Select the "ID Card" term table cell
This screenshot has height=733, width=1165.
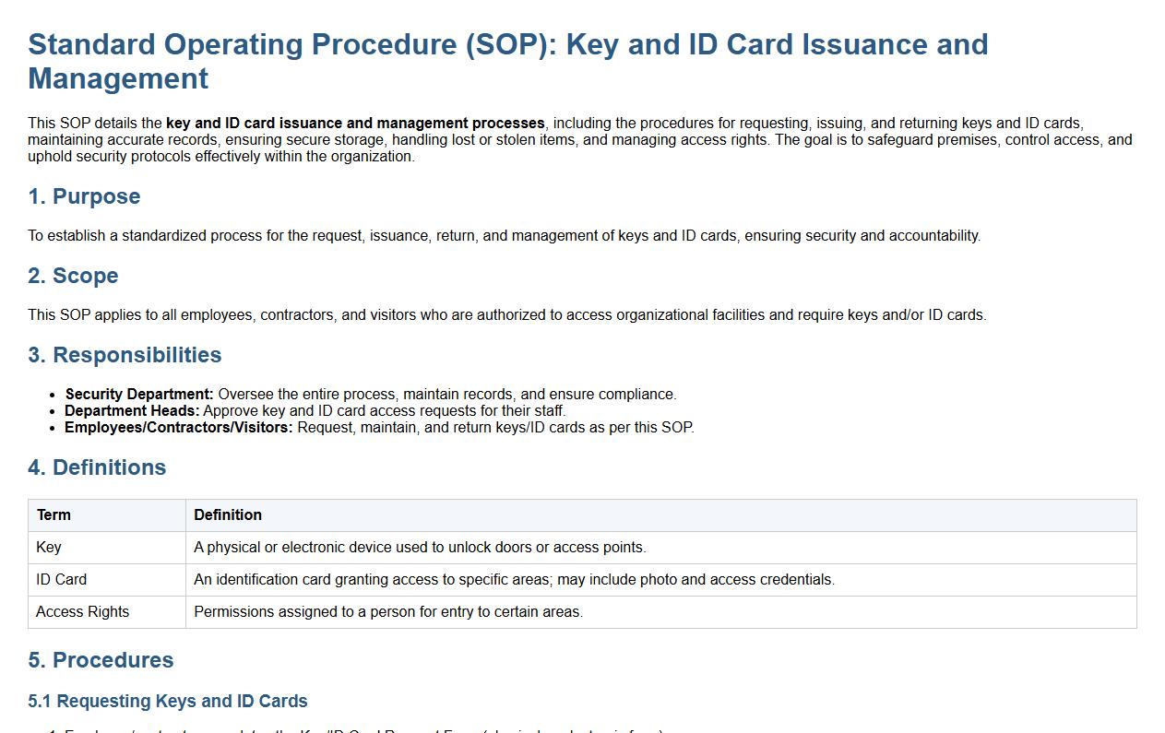(62, 580)
